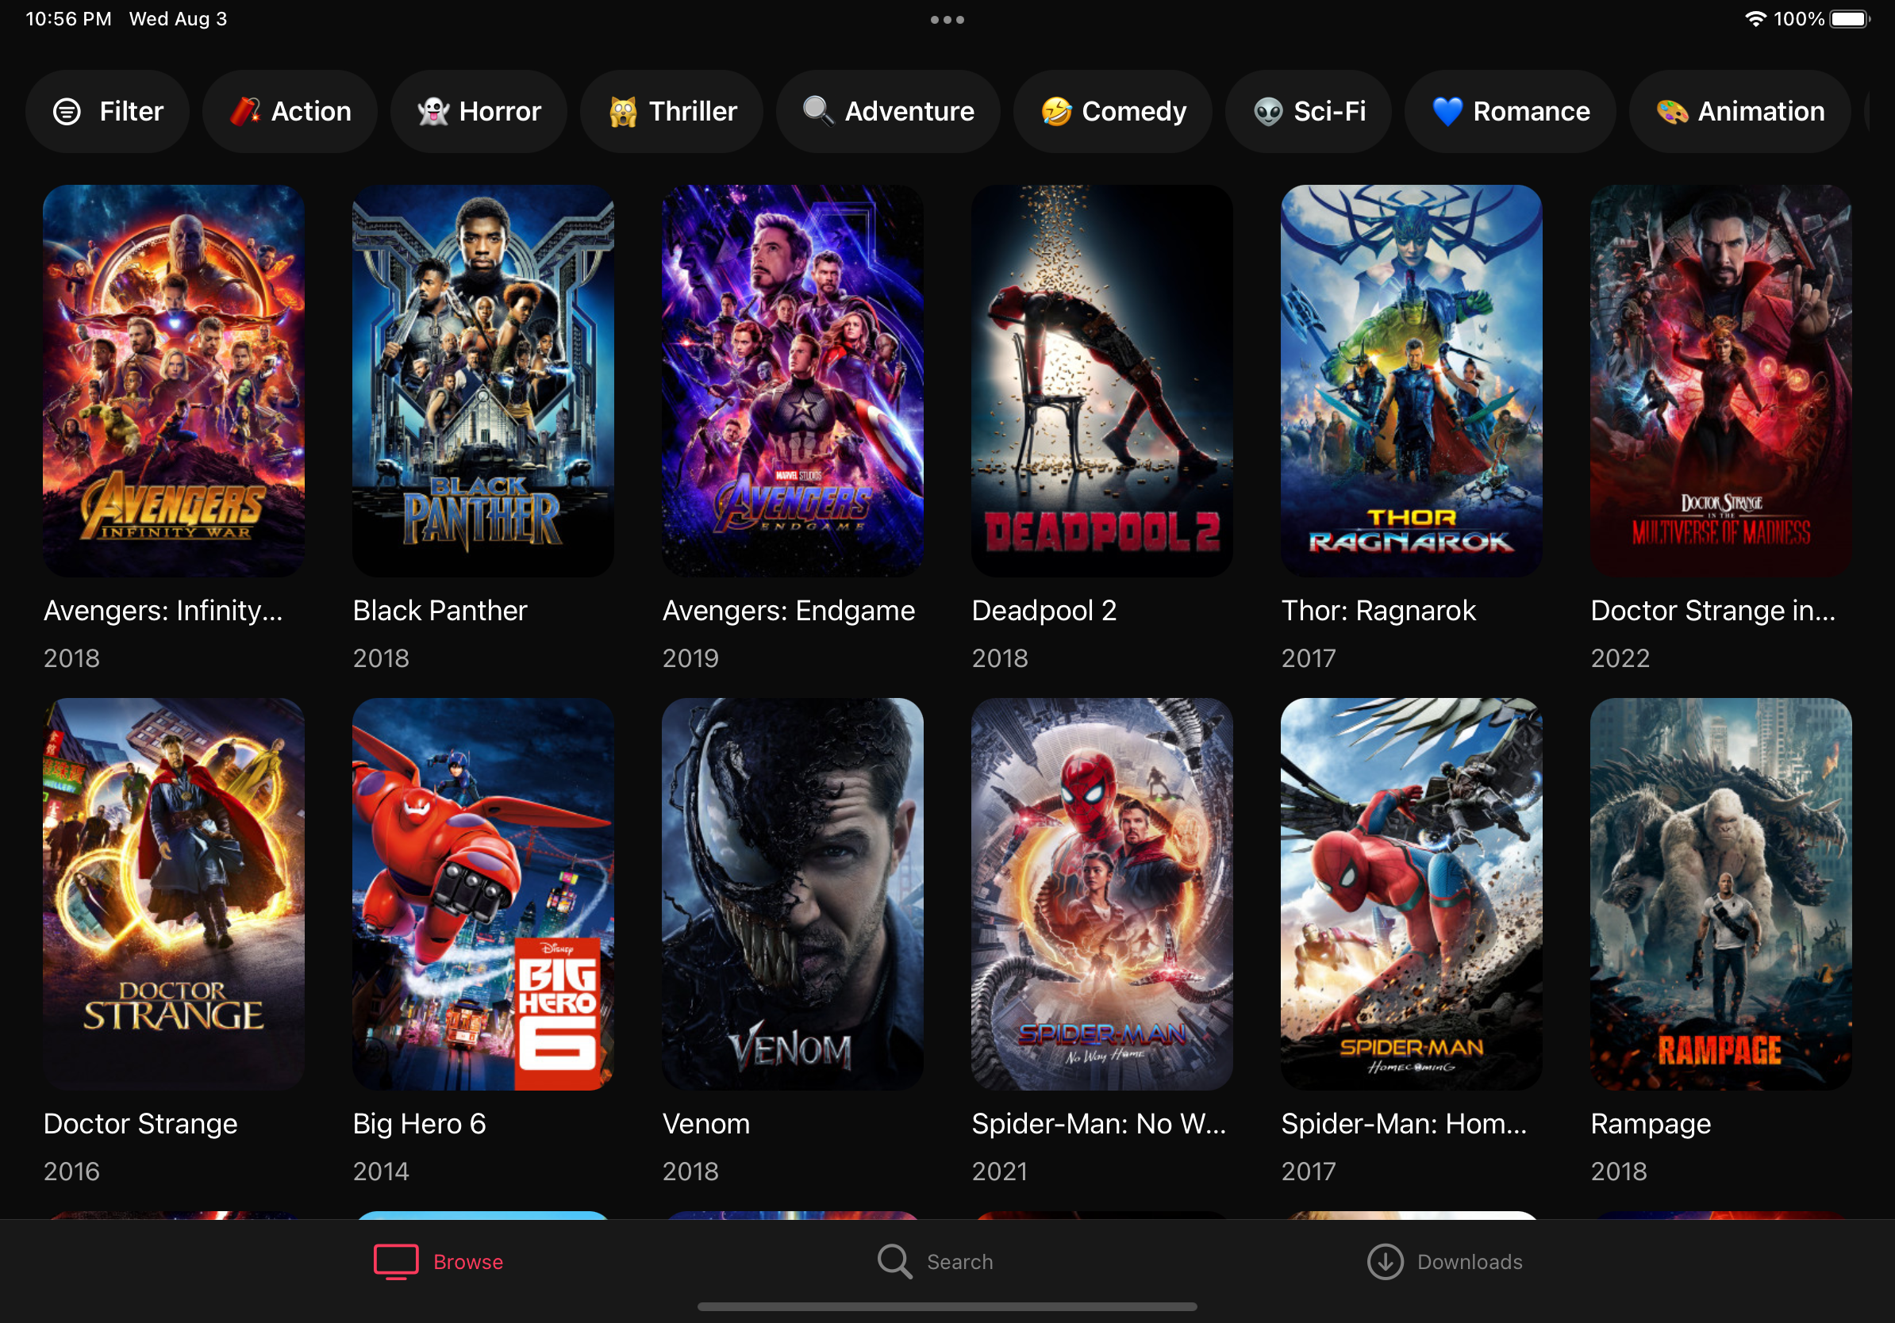
Task: Toggle the Horror genre chip
Action: 479,111
